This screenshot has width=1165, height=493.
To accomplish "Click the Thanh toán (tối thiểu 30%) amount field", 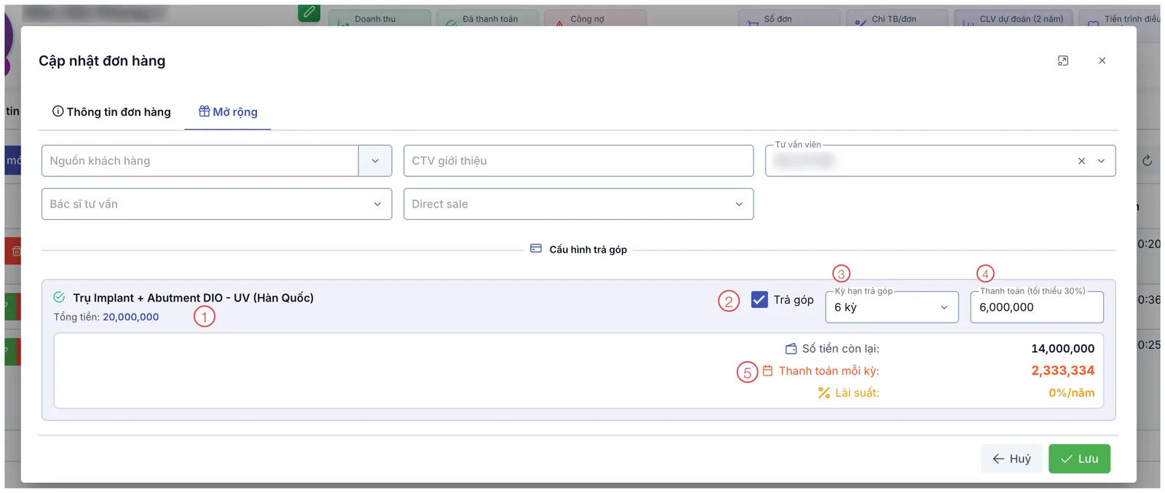I will (1037, 307).
